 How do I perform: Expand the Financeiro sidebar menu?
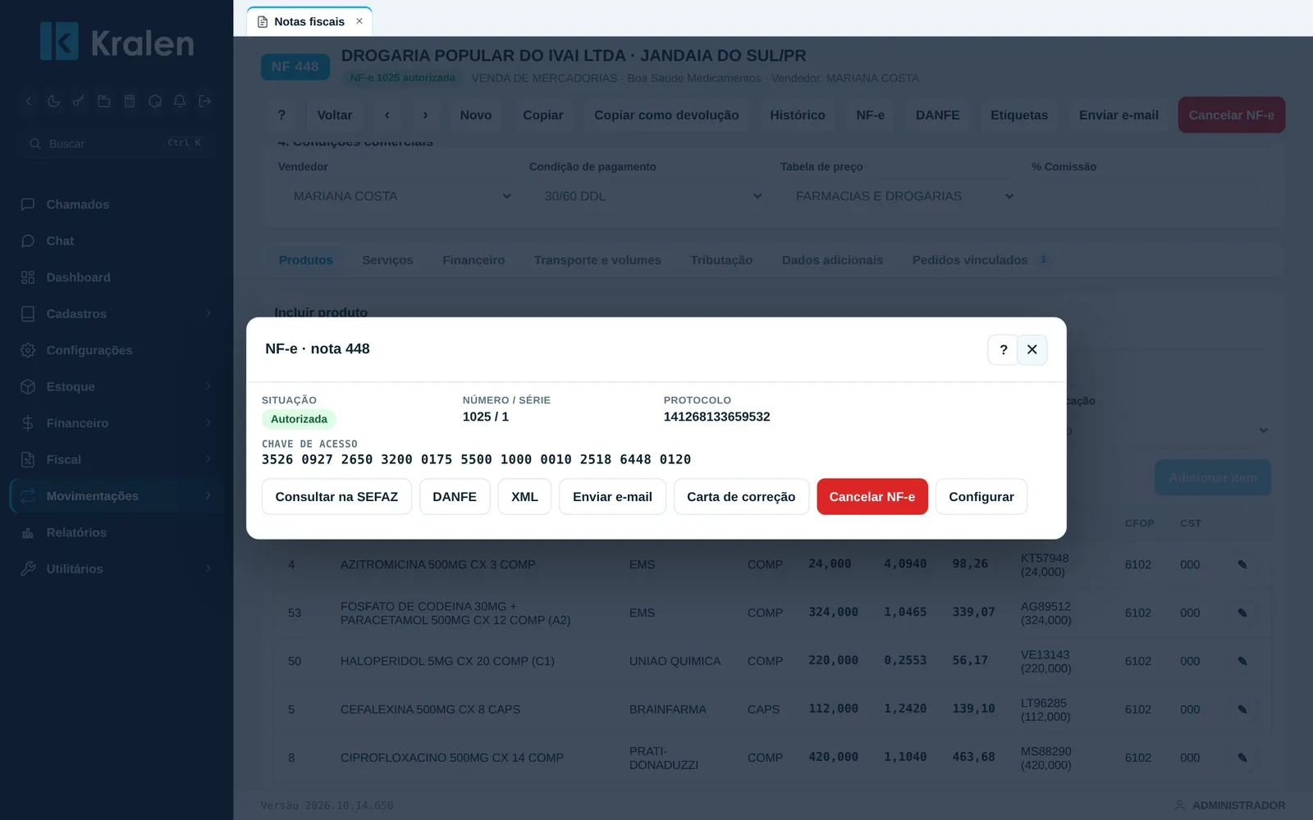coord(116,423)
